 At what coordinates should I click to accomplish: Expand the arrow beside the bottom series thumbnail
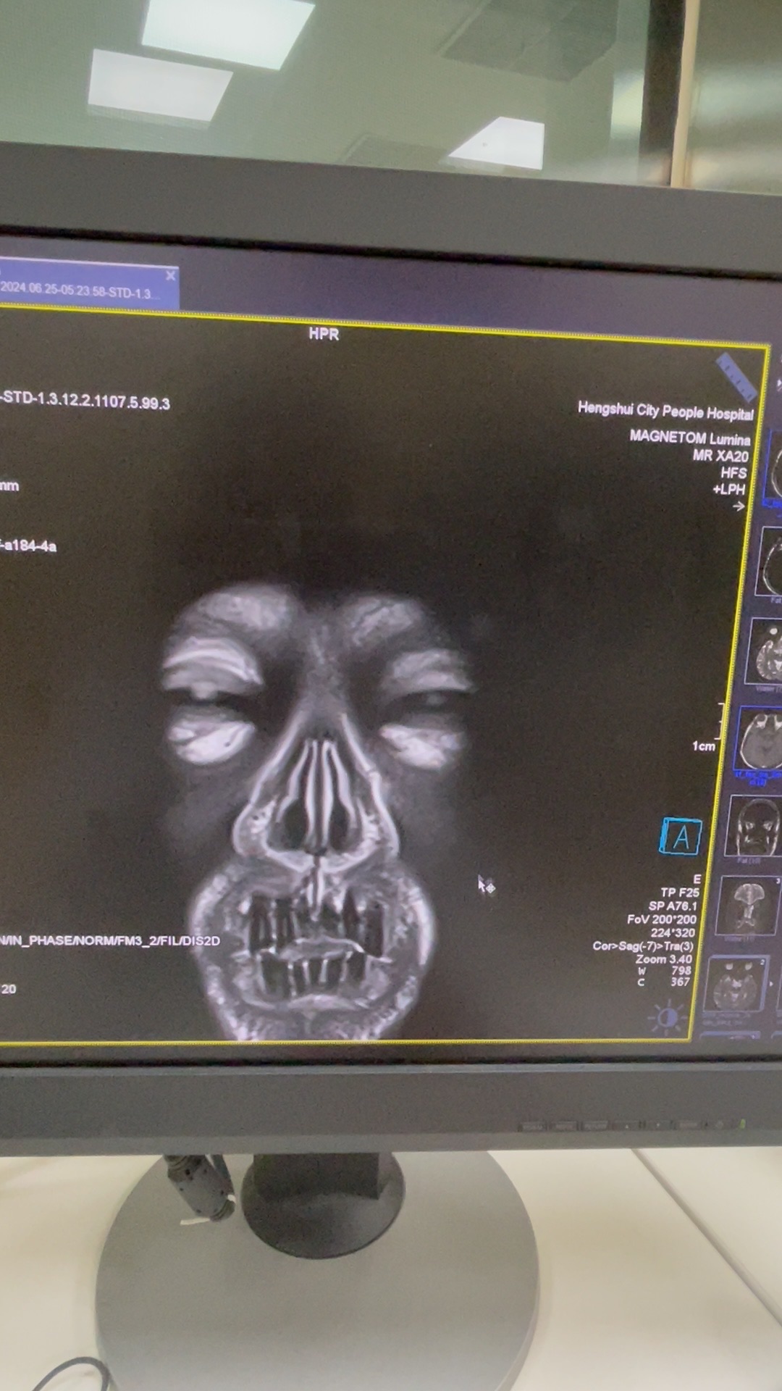(x=770, y=984)
